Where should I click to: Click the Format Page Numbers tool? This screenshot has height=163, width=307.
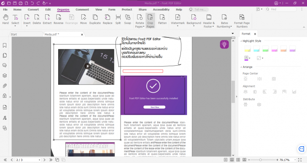(x=242, y=21)
